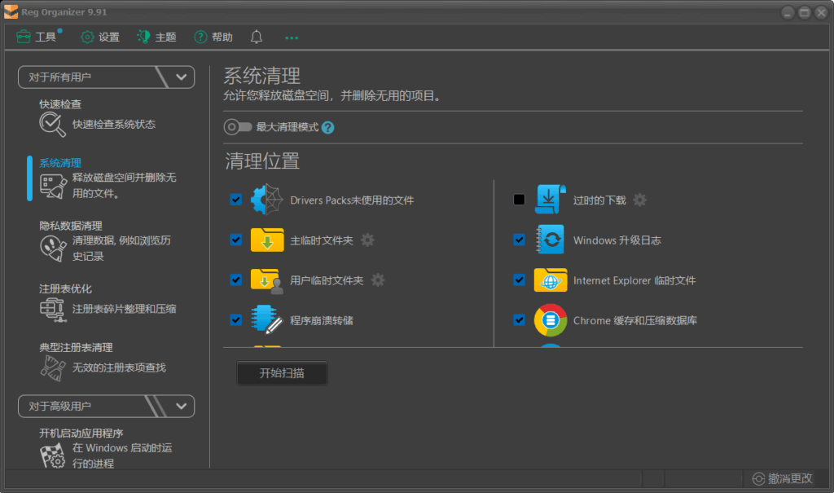
Task: Toggle the 最大清理模式 switch on
Action: (x=237, y=128)
